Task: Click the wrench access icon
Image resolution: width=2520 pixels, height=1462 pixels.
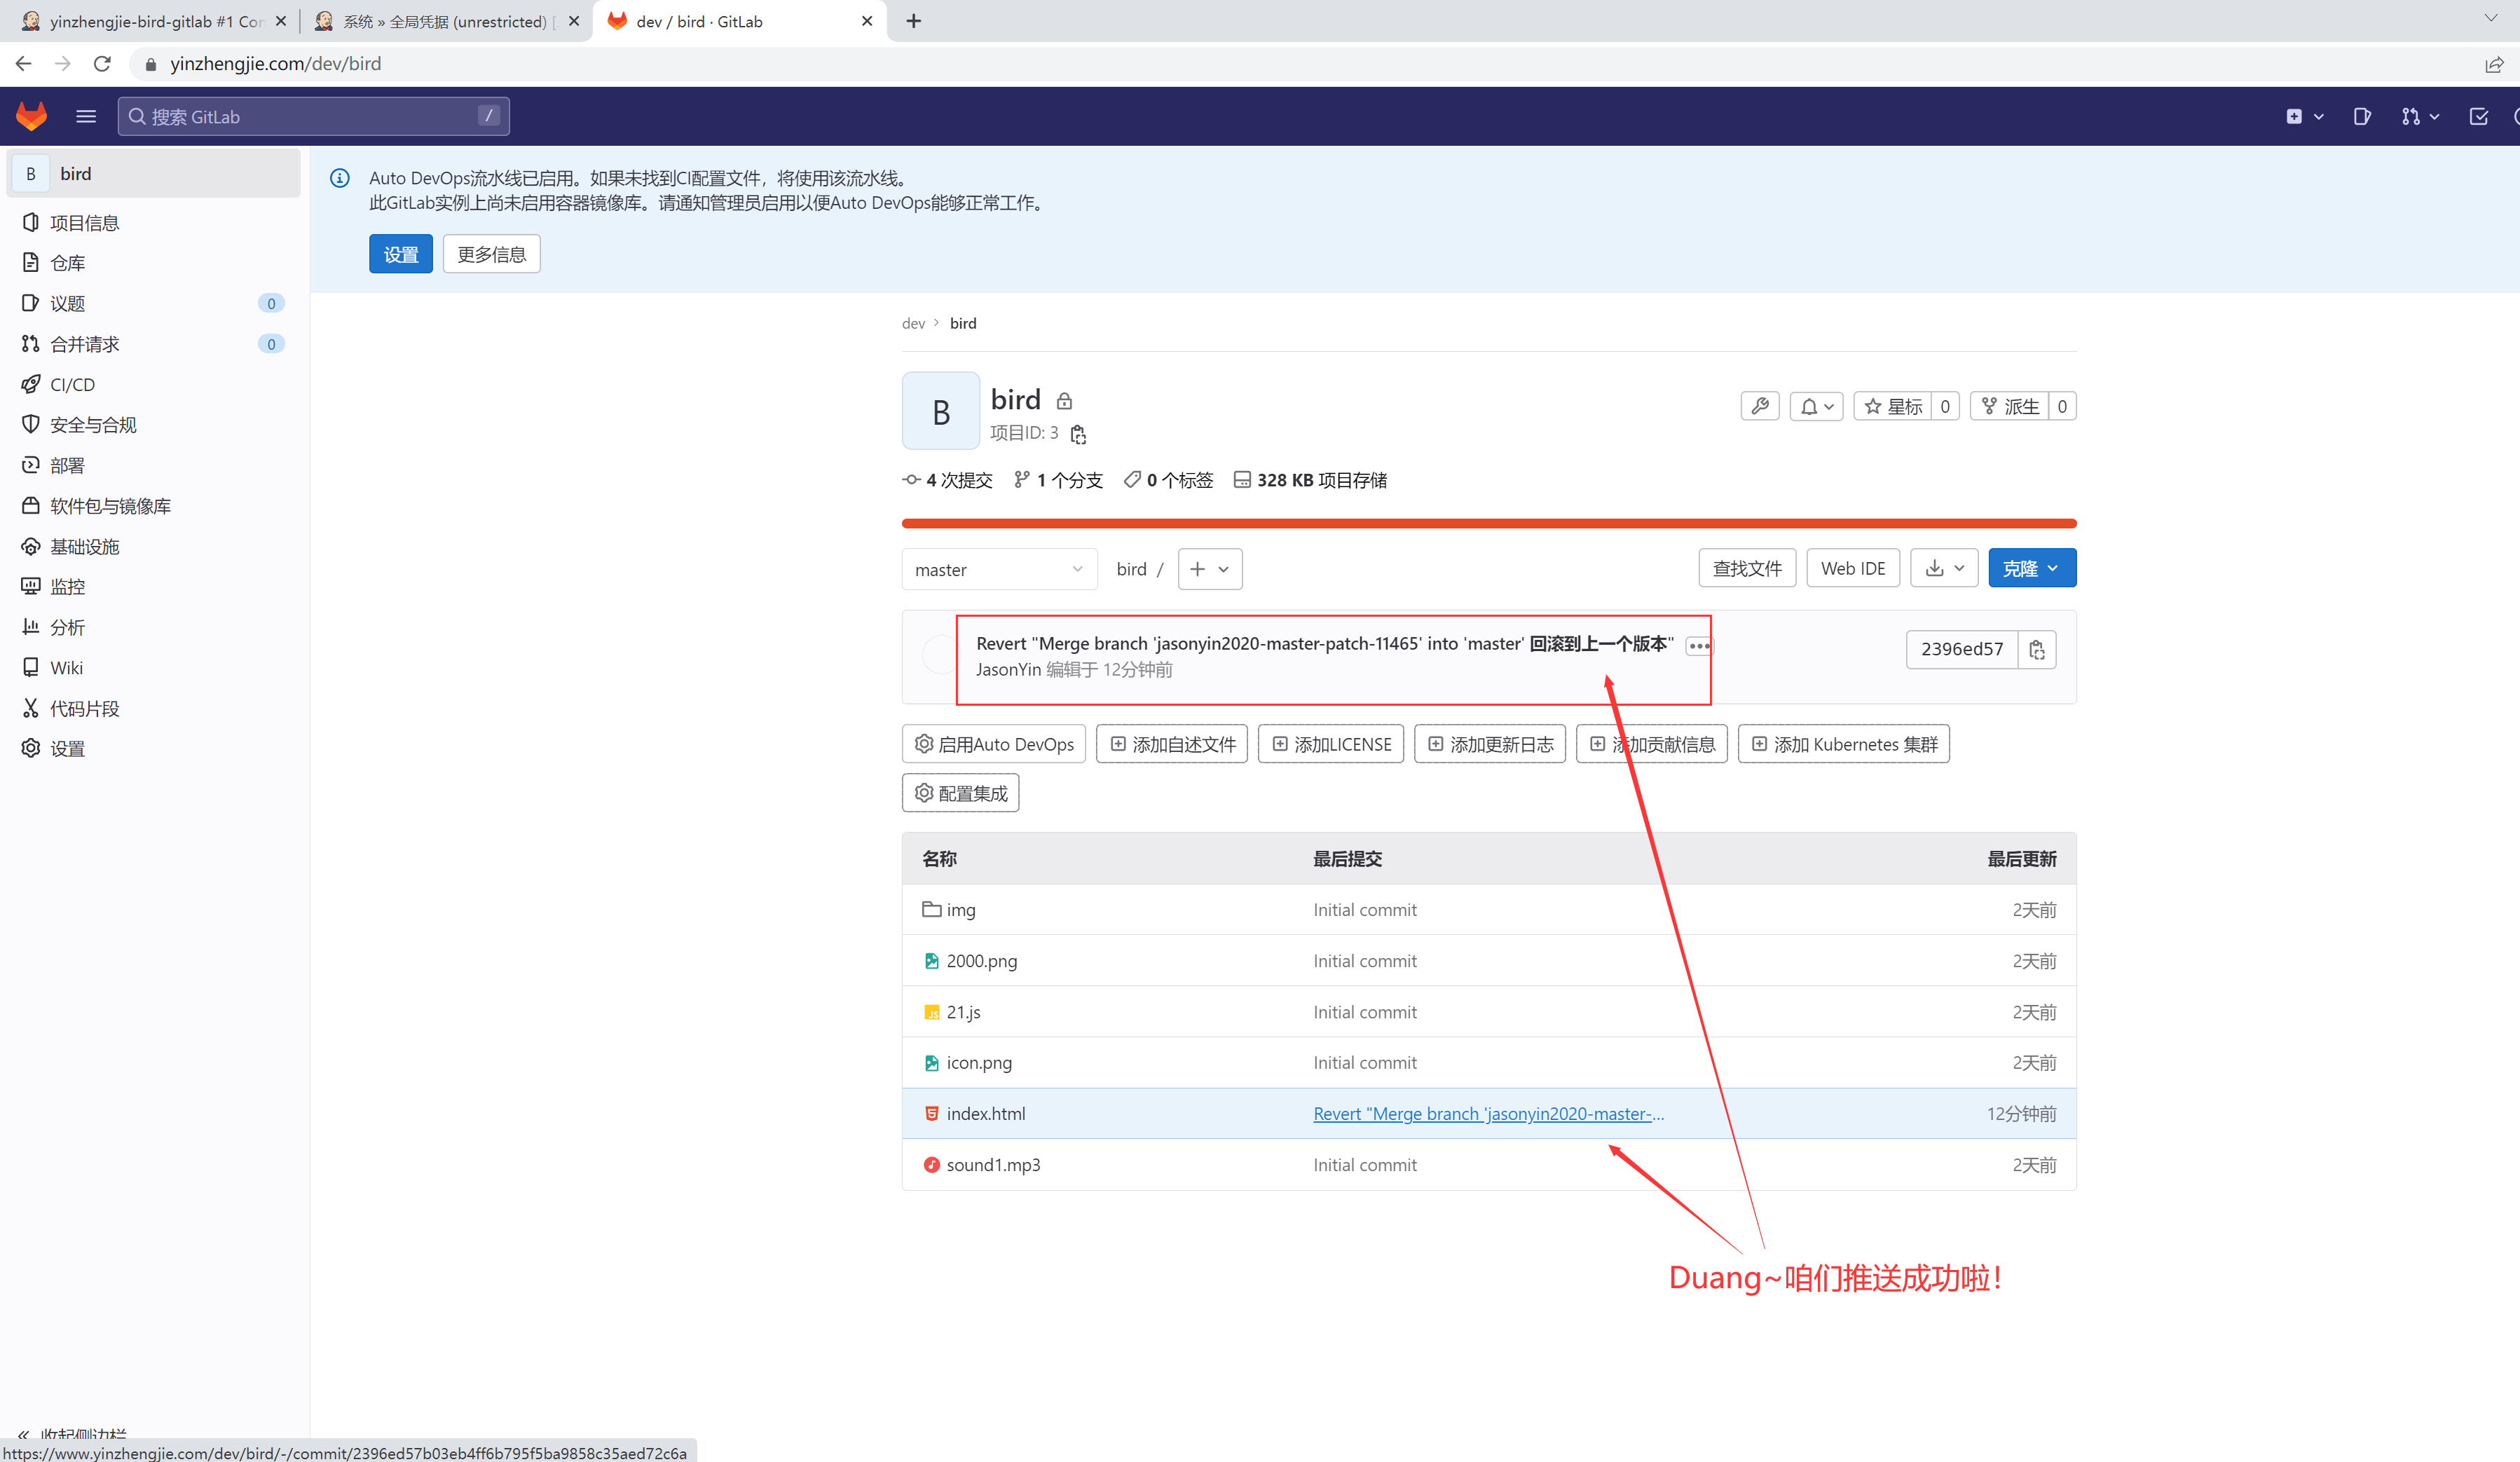Action: click(1759, 406)
